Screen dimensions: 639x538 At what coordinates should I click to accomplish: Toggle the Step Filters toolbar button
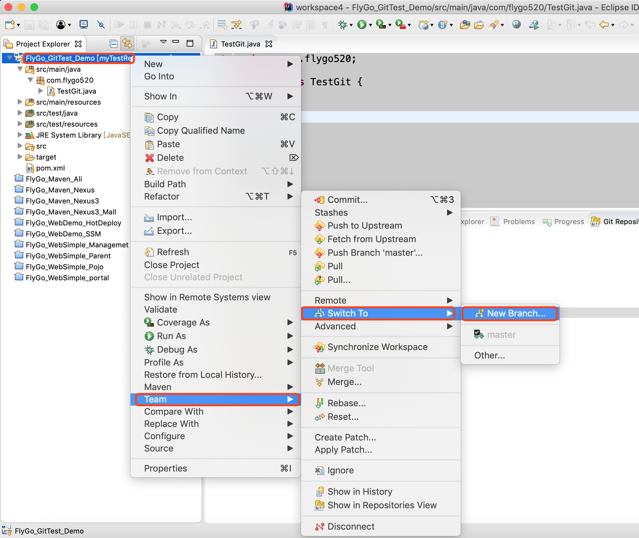pos(236,25)
